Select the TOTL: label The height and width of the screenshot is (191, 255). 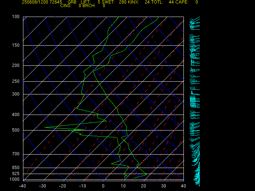pyautogui.click(x=157, y=2)
